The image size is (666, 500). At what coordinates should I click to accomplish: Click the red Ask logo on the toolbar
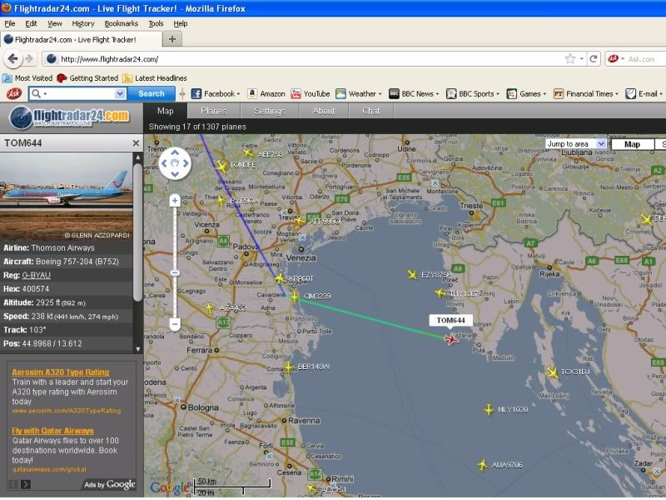tap(14, 93)
